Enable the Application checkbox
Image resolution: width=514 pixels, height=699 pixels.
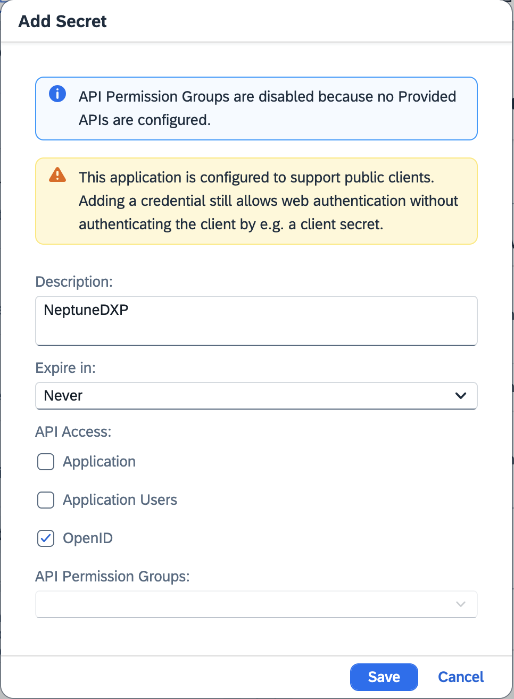46,462
